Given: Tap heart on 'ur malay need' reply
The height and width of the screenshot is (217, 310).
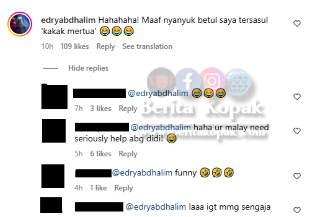Looking at the screenshot, I should (297, 131).
